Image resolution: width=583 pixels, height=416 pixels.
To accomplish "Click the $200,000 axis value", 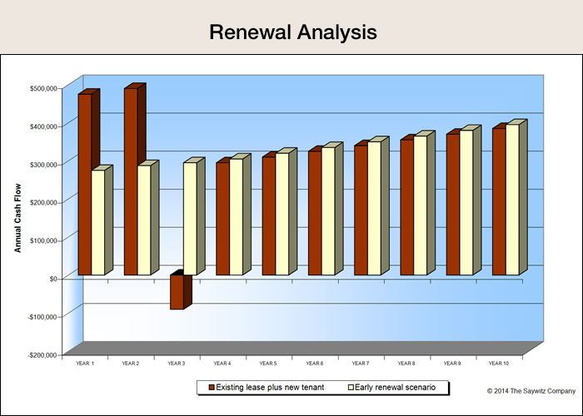I will tap(43, 203).
